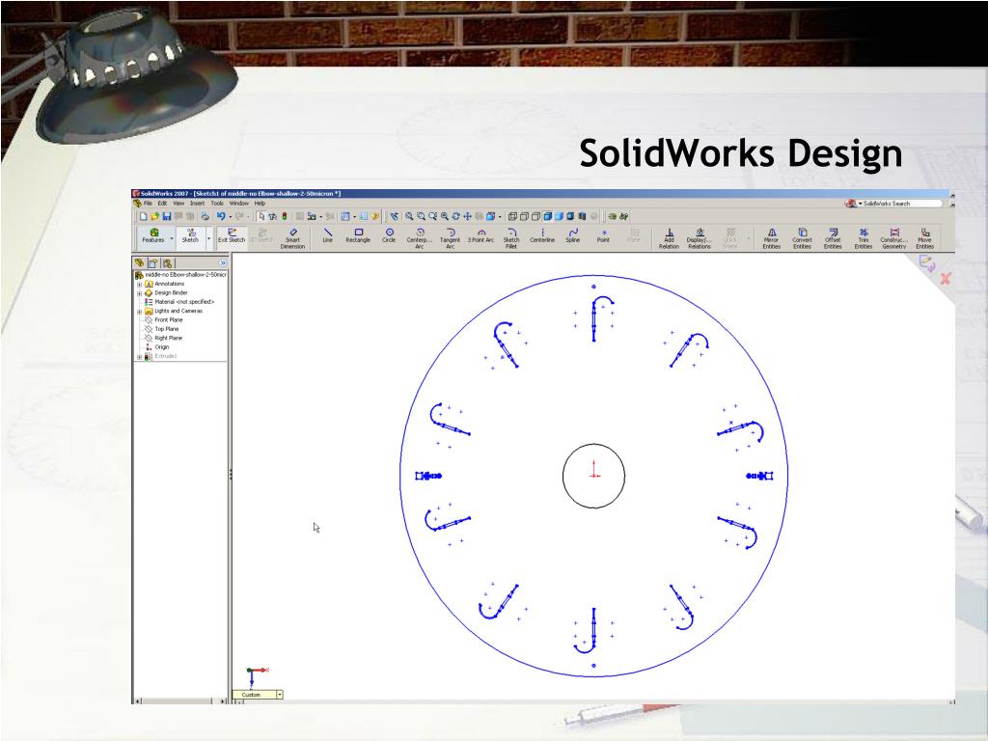This screenshot has height=741, width=988.
Task: Select the Pan view icon
Action: 467,216
